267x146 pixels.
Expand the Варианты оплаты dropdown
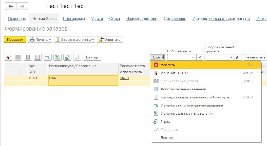tap(74, 39)
